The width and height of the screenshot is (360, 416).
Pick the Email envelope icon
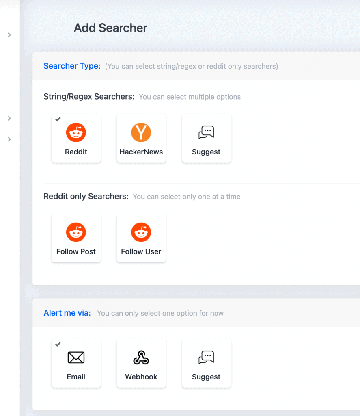(x=76, y=357)
